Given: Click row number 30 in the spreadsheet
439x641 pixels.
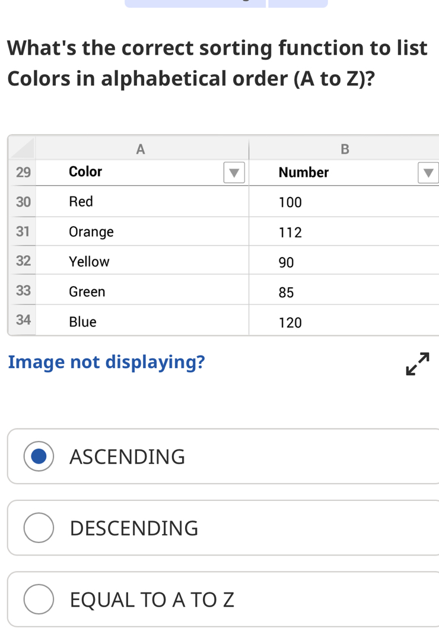Looking at the screenshot, I should point(23,202).
